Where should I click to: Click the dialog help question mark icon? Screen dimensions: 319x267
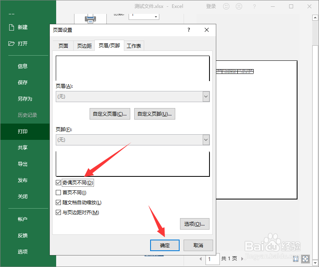click(x=188, y=30)
